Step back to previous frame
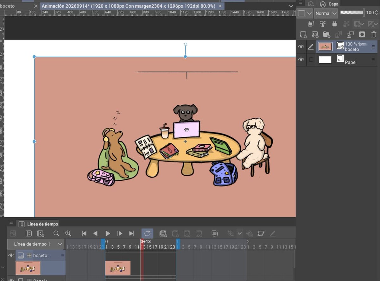Screen dimensions: 380x281 (x=96, y=234)
